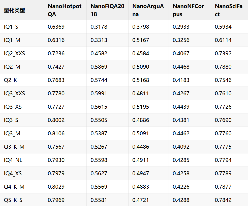Click the 0.8106 value in IQ3_M row

pos(56,134)
